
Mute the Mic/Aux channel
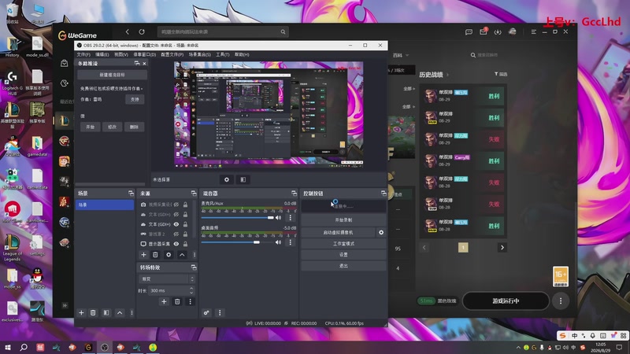point(278,218)
